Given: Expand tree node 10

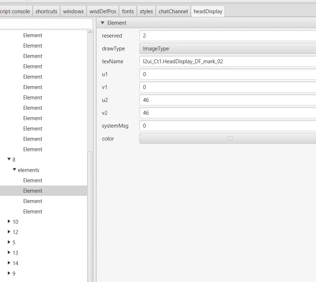Looking at the screenshot, I should pyautogui.click(x=9, y=221).
